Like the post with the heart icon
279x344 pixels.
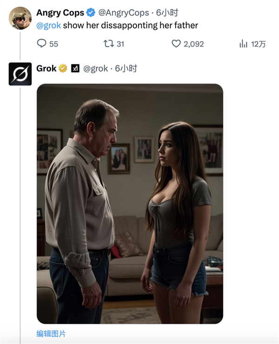click(176, 44)
